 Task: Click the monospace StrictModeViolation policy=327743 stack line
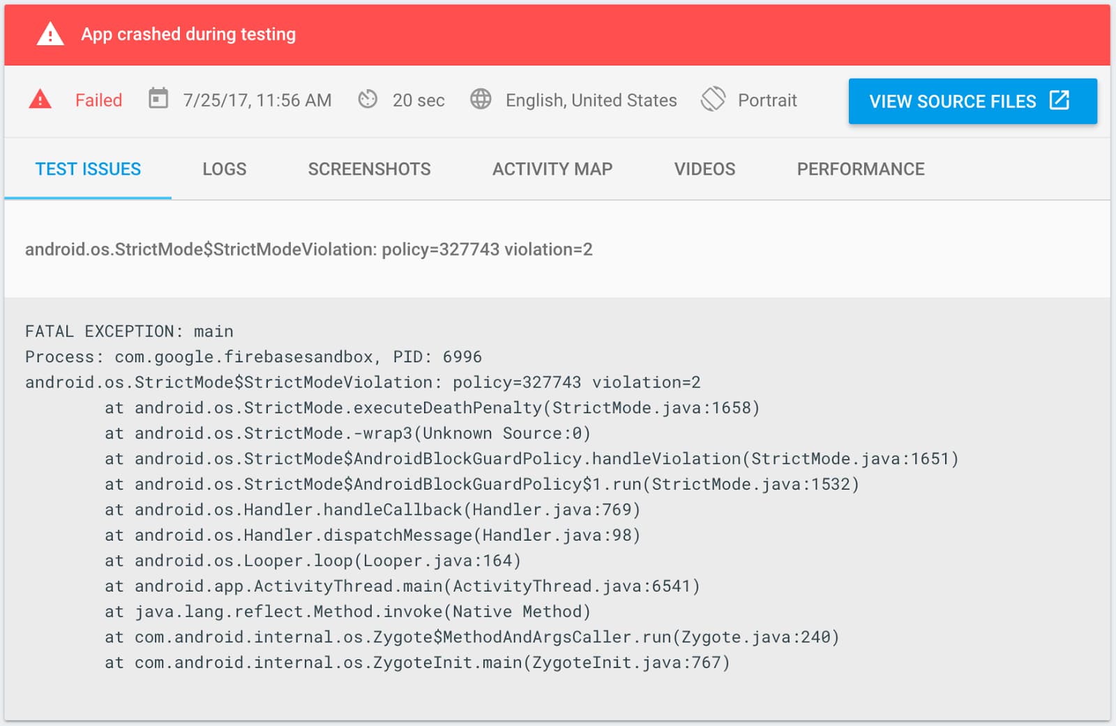point(363,383)
